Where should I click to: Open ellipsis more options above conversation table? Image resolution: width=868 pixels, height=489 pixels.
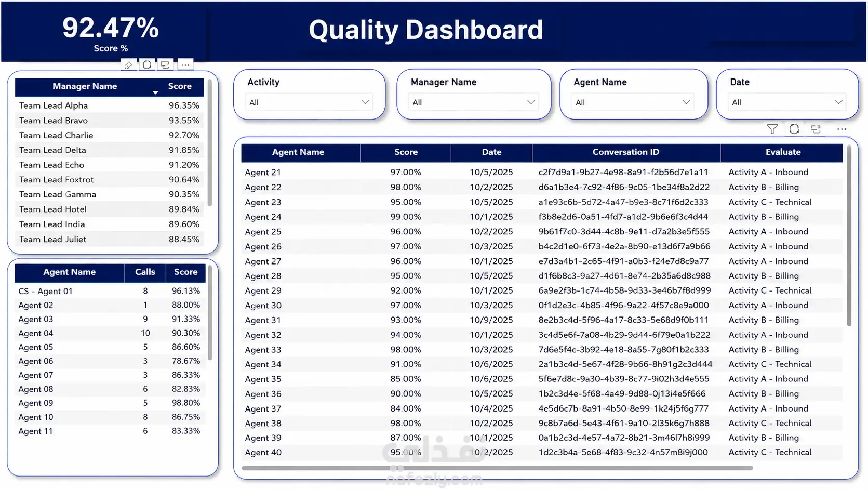point(842,129)
